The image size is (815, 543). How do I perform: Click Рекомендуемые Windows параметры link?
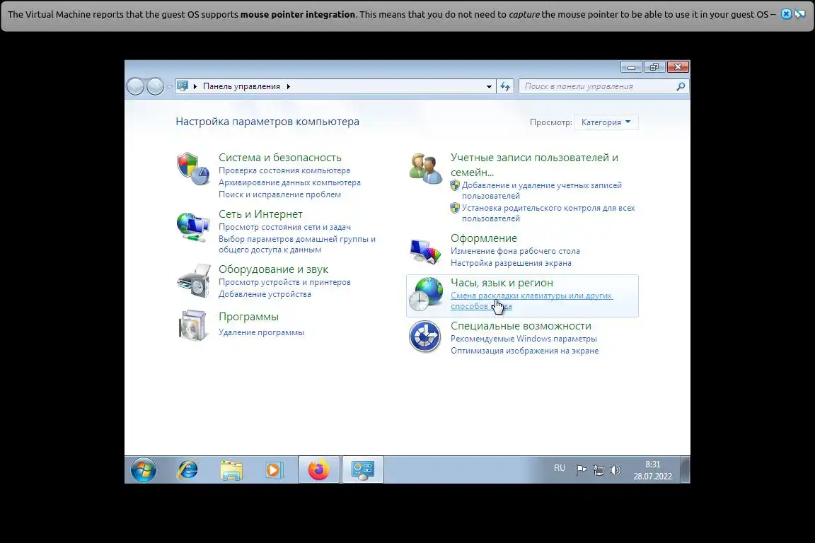pyautogui.click(x=524, y=339)
